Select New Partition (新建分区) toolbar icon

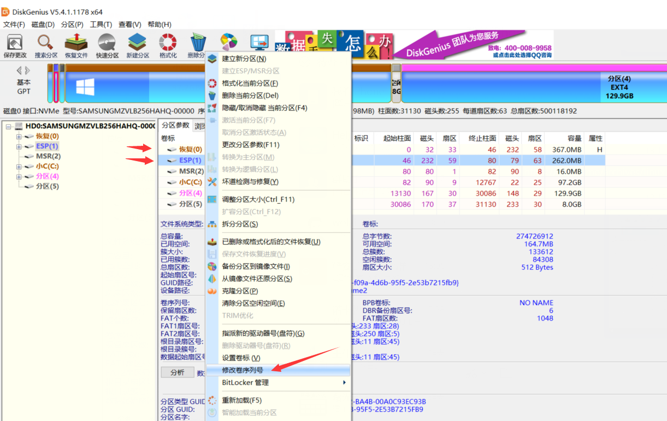[138, 46]
